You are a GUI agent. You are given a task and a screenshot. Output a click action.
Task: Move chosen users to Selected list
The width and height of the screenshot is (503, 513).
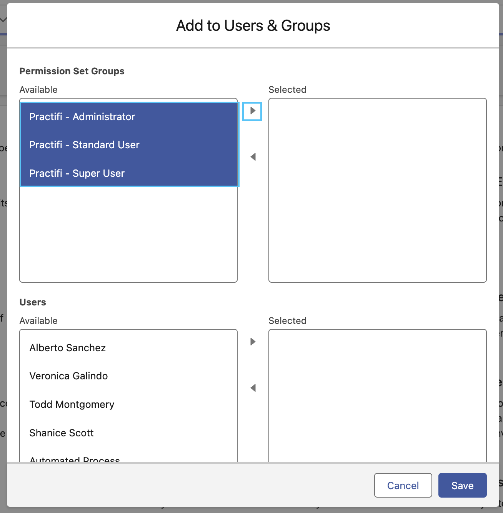click(253, 342)
